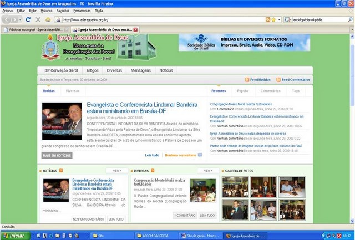Click the first quick launch icon in taskbar
This screenshot has width=355, height=240.
pos(38,236)
